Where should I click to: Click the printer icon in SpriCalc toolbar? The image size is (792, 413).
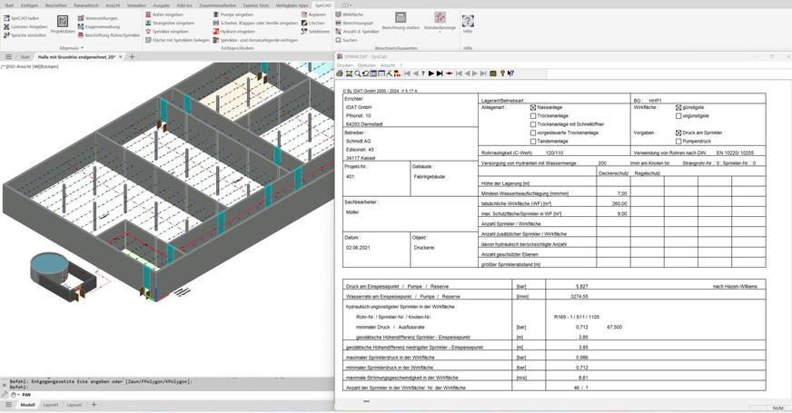340,74
